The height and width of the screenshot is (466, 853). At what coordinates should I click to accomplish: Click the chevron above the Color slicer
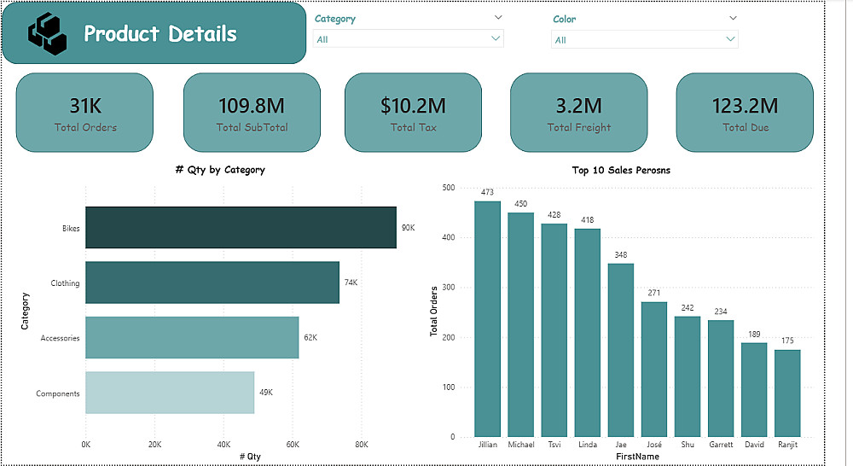coord(733,17)
